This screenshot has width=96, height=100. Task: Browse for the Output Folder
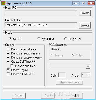click(x=85, y=25)
